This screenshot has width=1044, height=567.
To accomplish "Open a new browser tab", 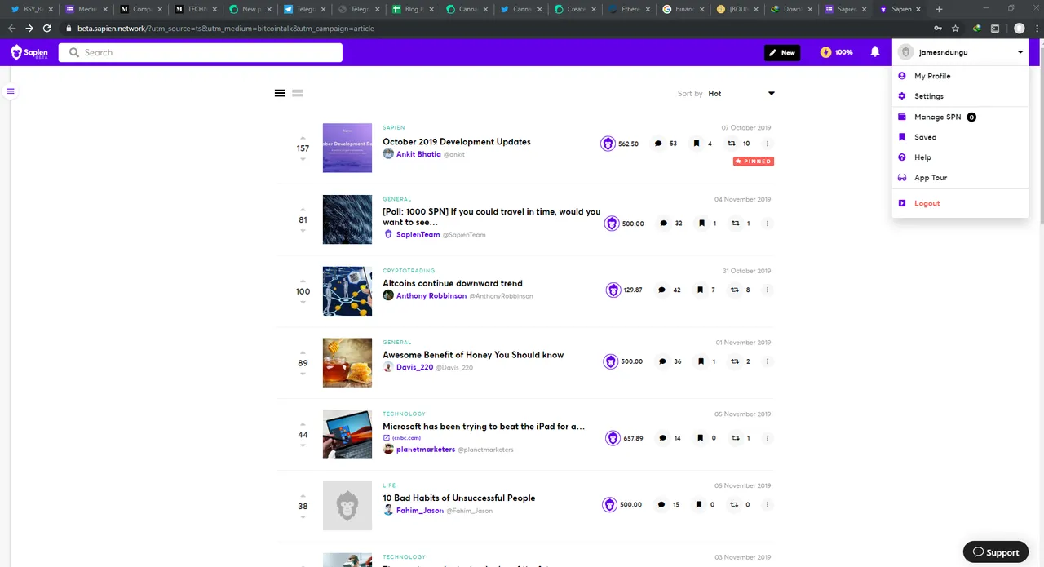I will (x=939, y=9).
